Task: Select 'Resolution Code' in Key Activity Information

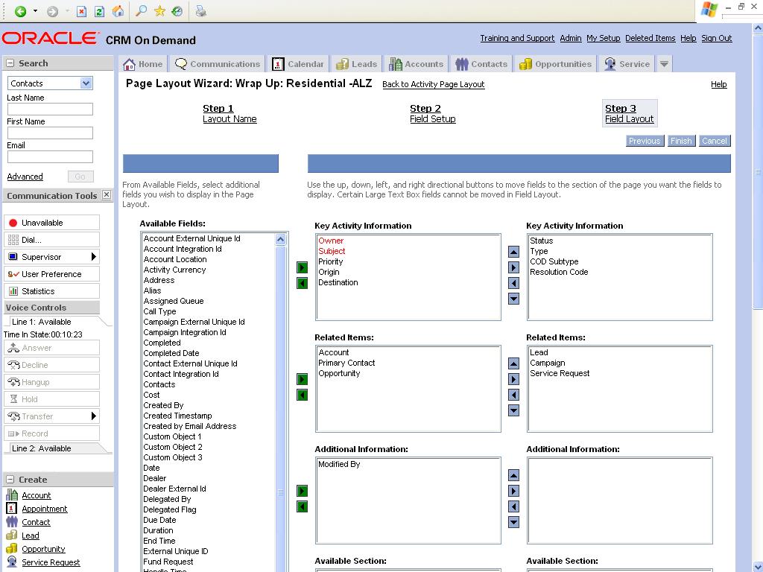Action: pyautogui.click(x=559, y=272)
